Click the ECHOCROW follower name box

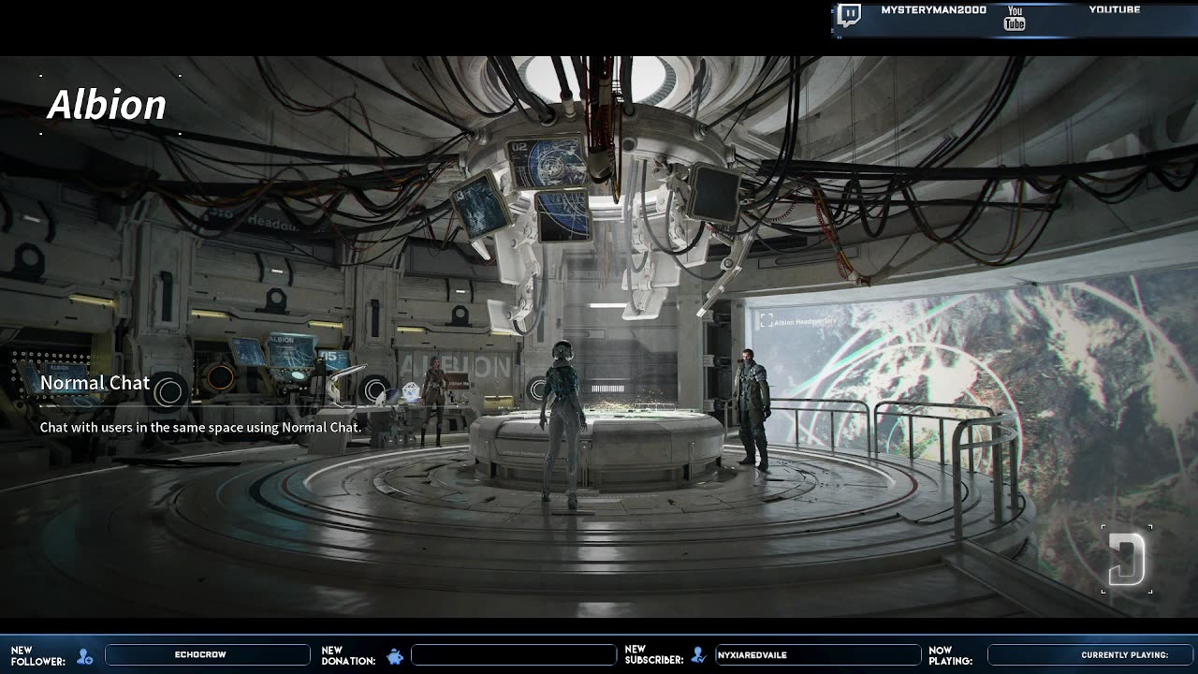207,655
